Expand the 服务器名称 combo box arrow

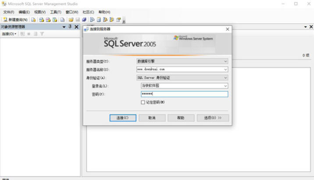225,69
